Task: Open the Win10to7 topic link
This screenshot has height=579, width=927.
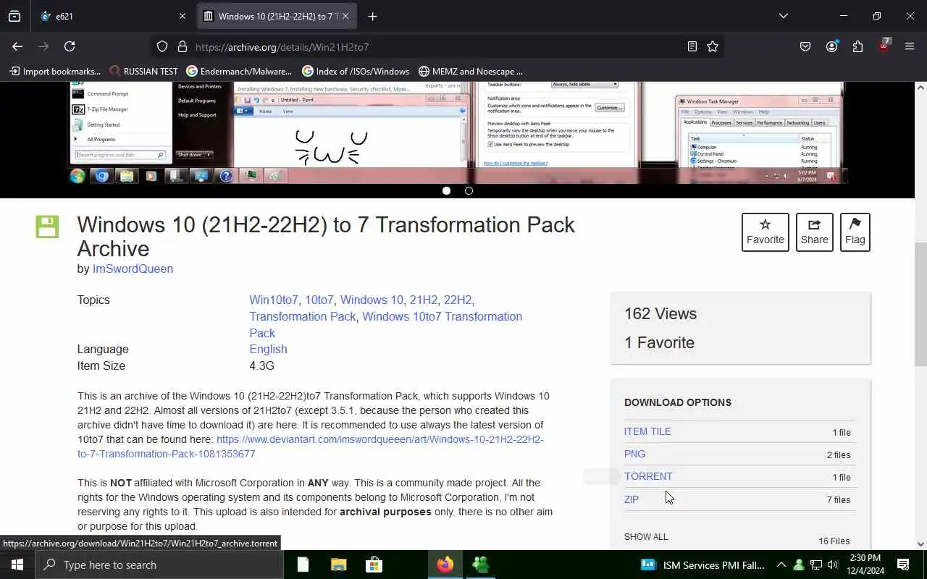Action: [273, 300]
